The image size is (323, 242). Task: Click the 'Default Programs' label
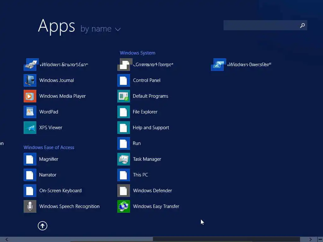coord(150,96)
